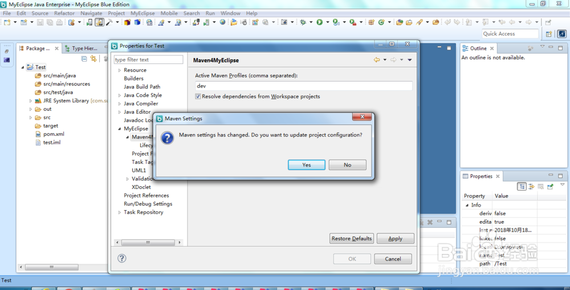Collapse the MyEclipse properties node
This screenshot has height=290, width=570.
coord(119,129)
